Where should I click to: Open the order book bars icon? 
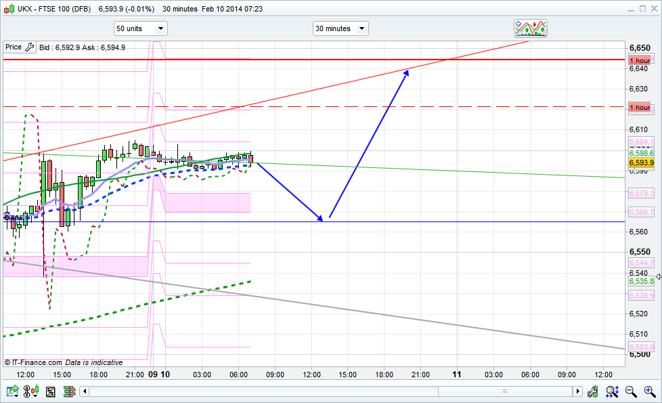(x=68, y=391)
